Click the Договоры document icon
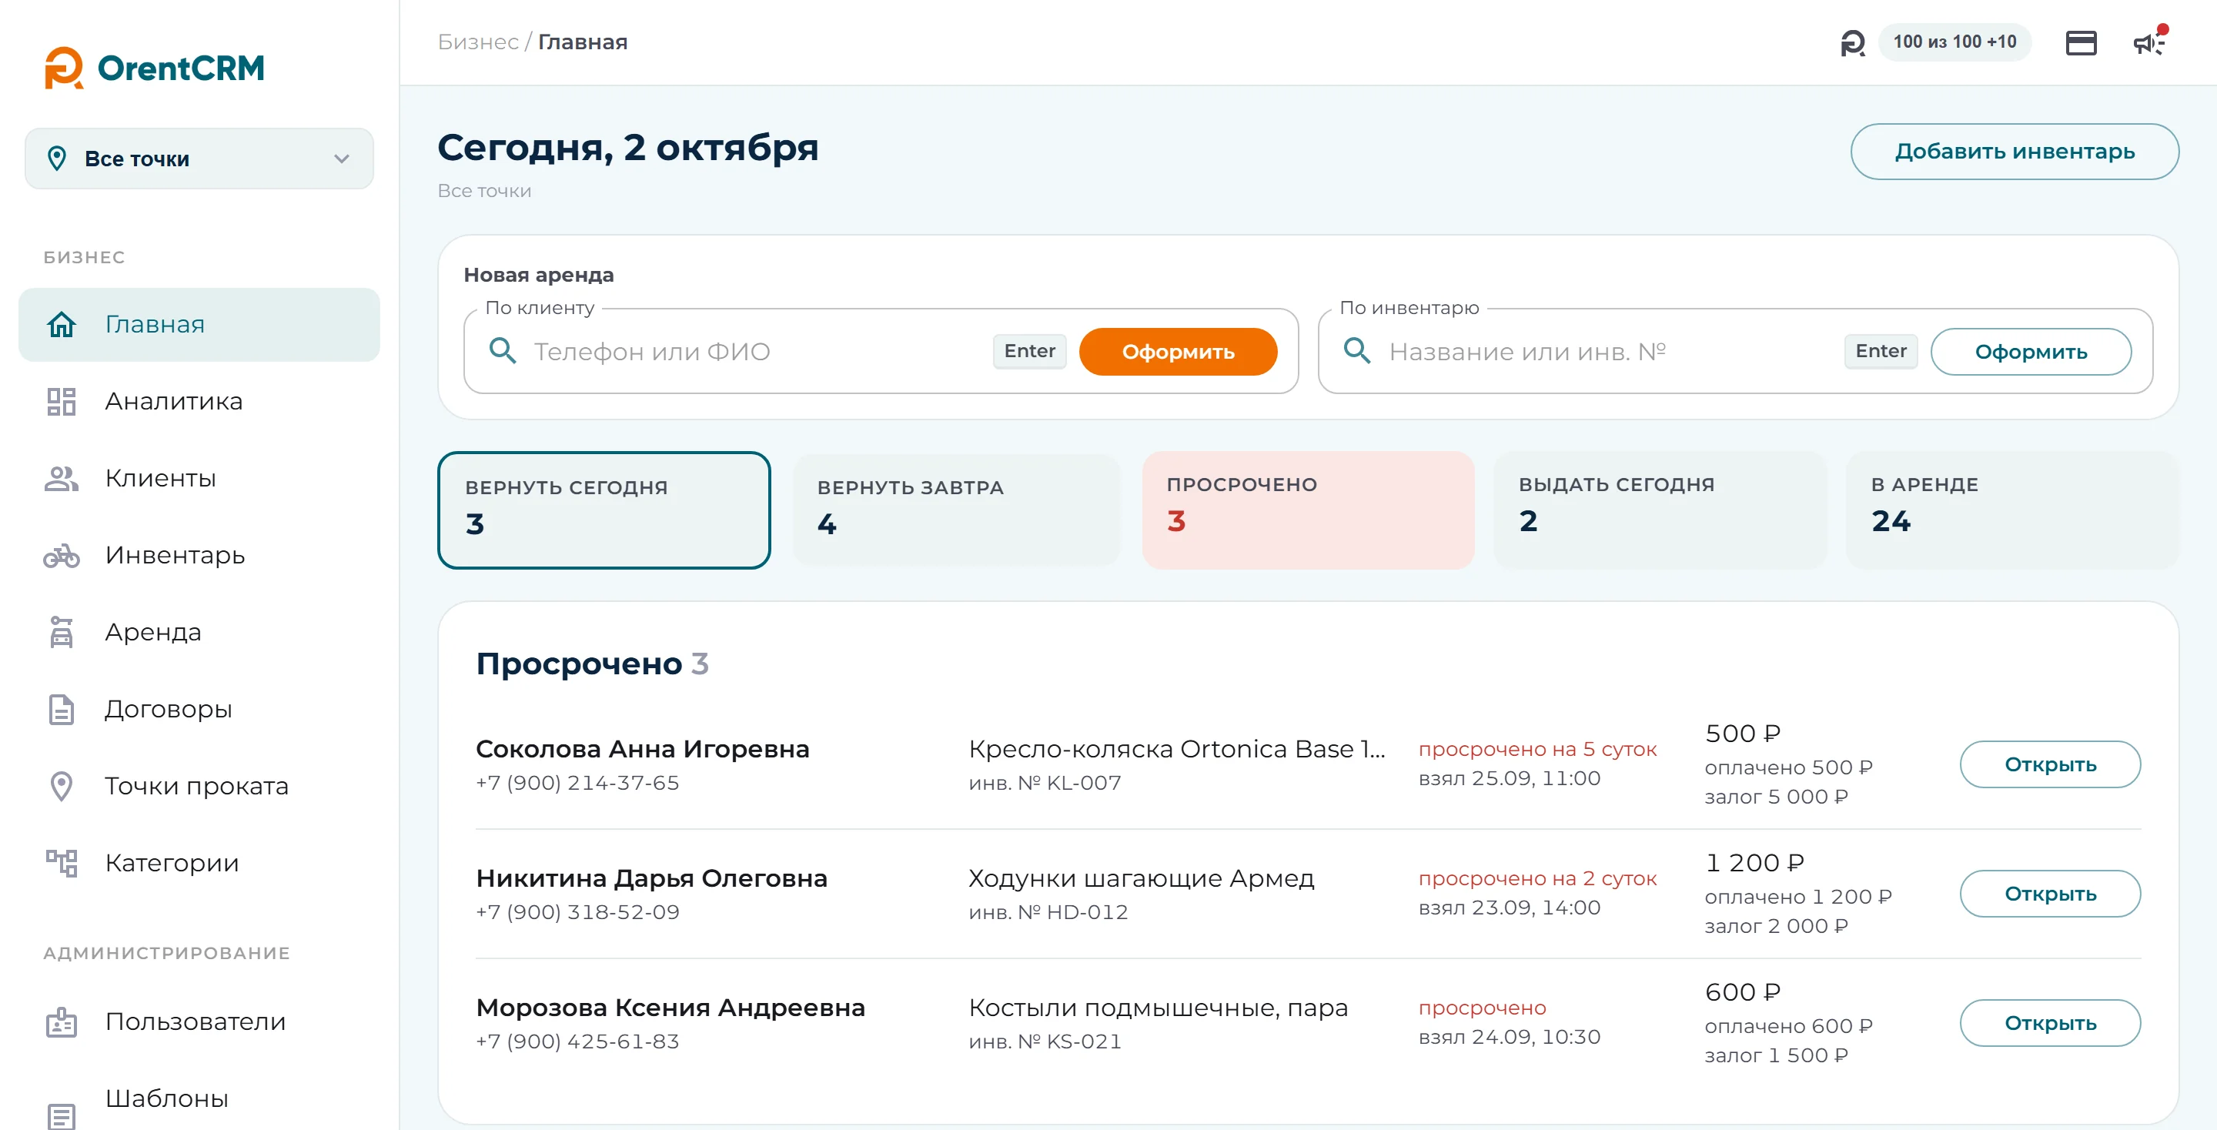Viewport: 2217px width, 1130px height. click(61, 709)
